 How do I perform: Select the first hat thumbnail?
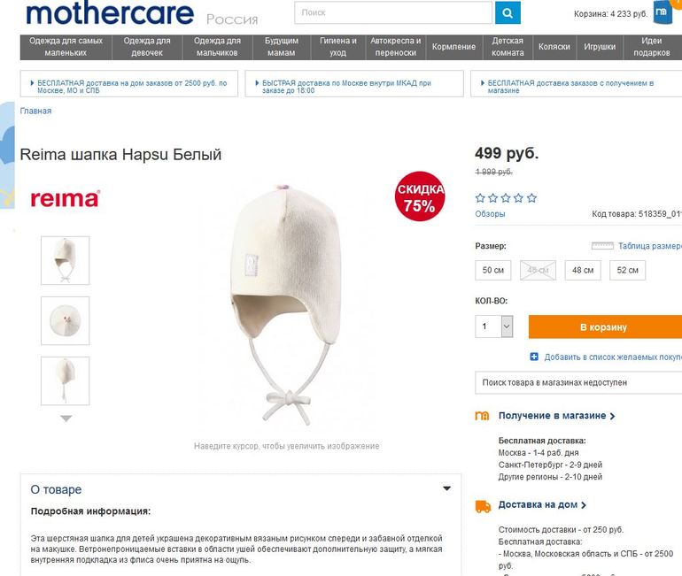click(x=66, y=260)
